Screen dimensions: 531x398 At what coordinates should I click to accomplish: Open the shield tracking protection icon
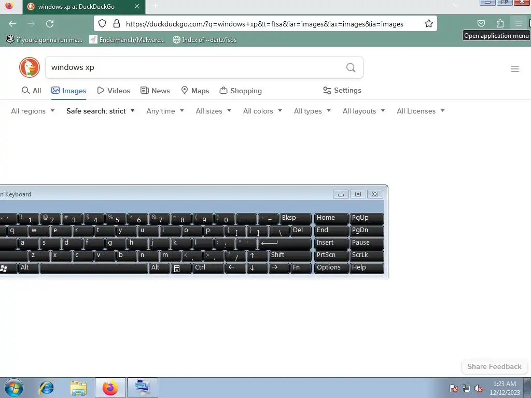(x=102, y=23)
